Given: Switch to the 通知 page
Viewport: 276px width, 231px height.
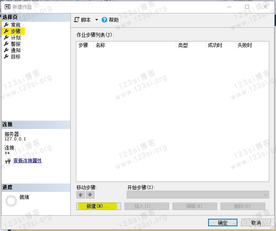Looking at the screenshot, I should coord(15,50).
